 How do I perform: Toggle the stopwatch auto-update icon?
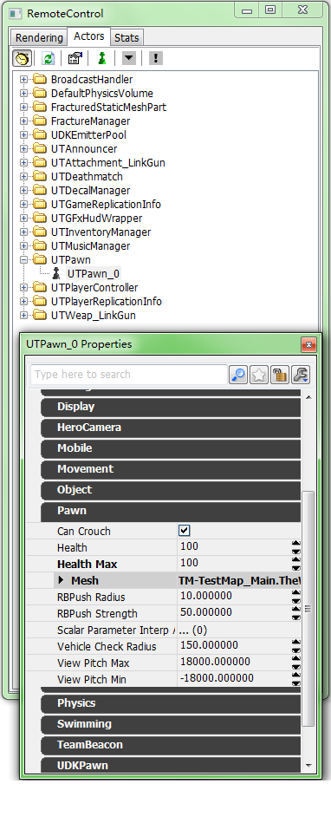pyautogui.click(x=23, y=58)
